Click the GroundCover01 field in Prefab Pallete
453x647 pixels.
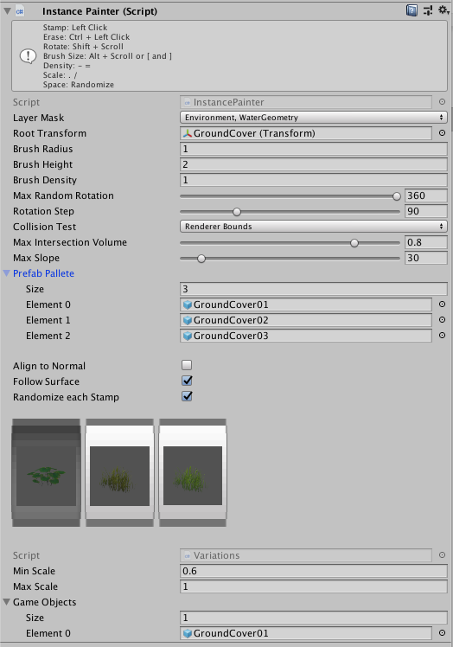click(306, 304)
